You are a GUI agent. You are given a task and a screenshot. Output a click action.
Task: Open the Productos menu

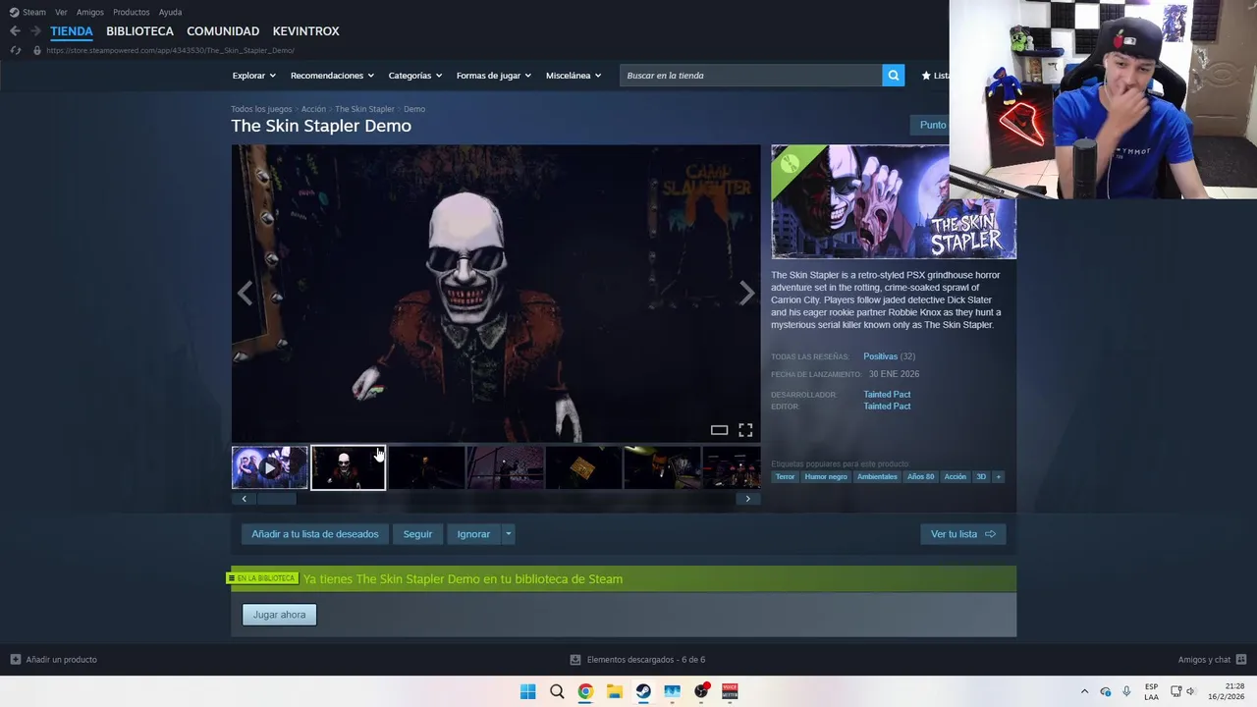pos(131,12)
